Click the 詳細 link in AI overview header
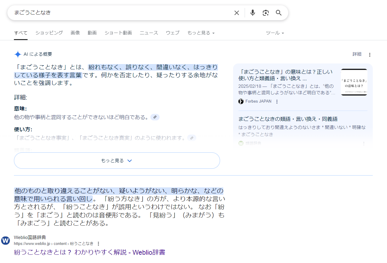This screenshot has width=387, height=263. click(x=357, y=54)
